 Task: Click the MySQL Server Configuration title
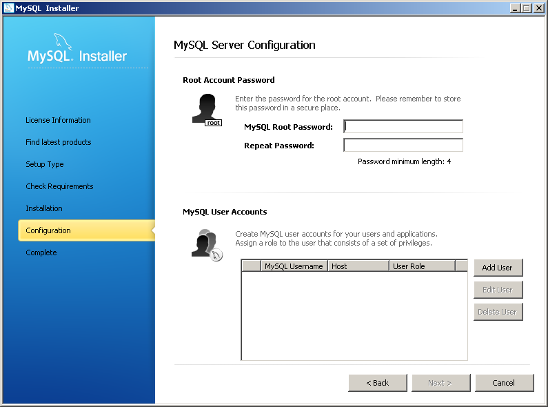[244, 45]
